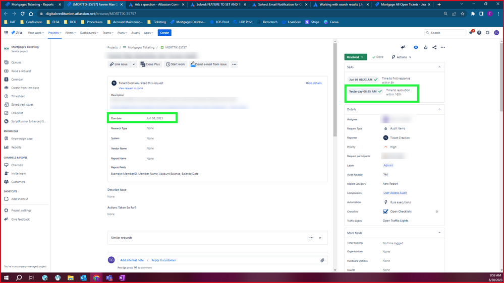Vote for issue with thumbs-up icon

tap(426, 47)
